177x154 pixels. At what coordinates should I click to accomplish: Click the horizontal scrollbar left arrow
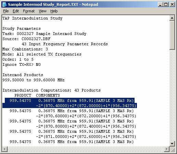click(5, 149)
